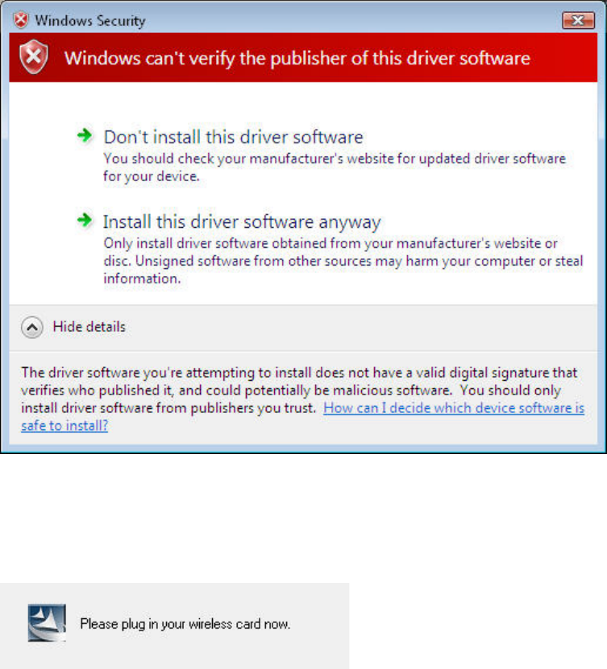Close the Windows Security dialog
This screenshot has width=607, height=669.
pos(578,20)
